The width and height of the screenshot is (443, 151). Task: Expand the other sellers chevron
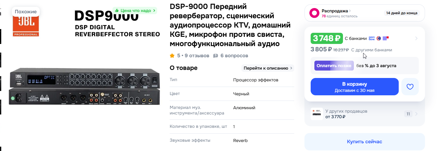coord(416,114)
